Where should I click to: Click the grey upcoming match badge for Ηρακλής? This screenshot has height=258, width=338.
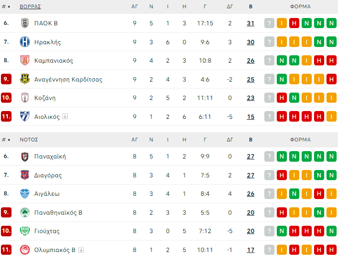tap(269, 42)
